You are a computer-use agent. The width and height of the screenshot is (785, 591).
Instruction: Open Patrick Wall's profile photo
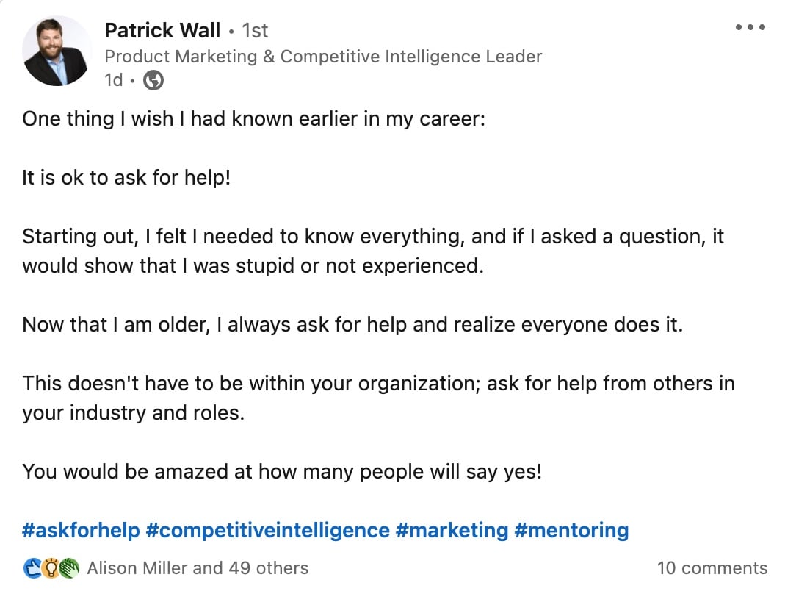point(57,51)
